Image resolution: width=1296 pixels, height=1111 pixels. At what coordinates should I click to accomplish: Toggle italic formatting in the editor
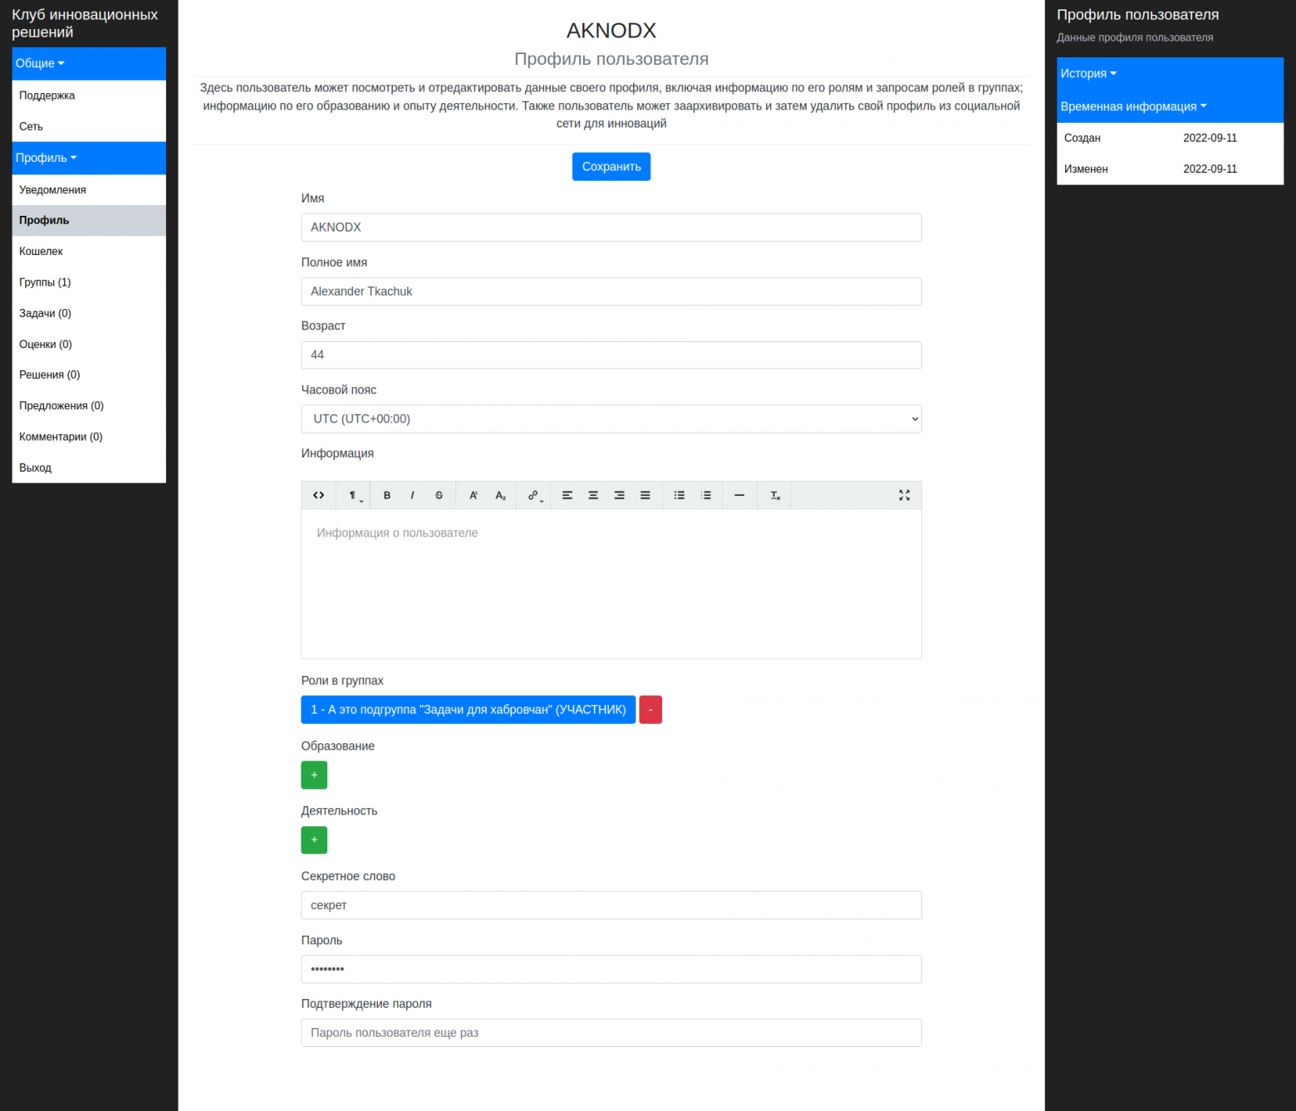pyautogui.click(x=412, y=496)
